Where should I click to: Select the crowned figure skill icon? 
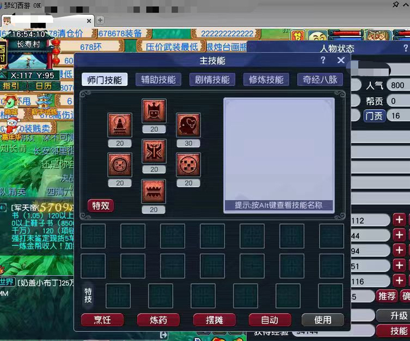tap(154, 111)
